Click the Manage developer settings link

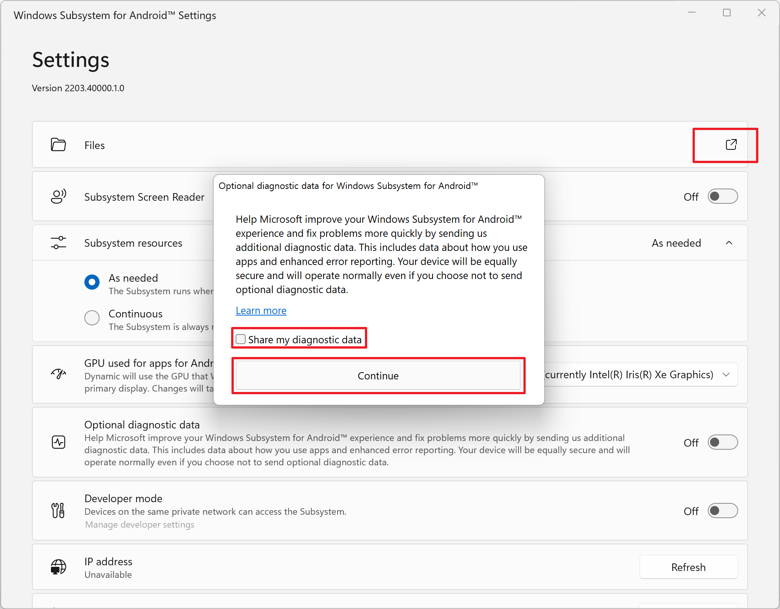point(140,525)
